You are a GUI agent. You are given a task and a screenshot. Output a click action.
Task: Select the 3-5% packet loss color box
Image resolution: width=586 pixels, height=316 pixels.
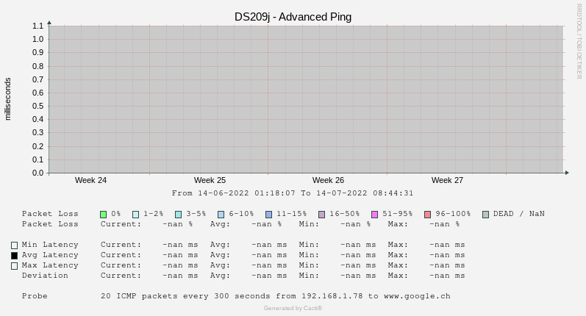coord(178,215)
